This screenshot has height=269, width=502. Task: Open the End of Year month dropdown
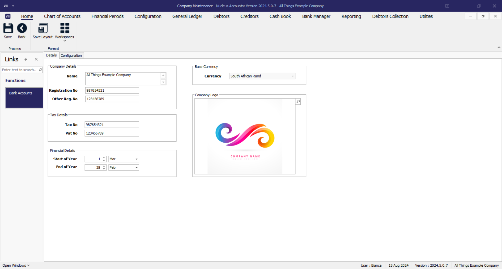(136, 167)
